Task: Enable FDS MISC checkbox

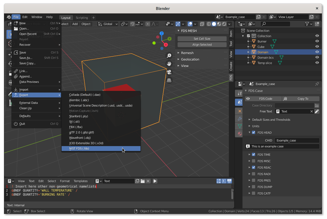Action: (254, 161)
